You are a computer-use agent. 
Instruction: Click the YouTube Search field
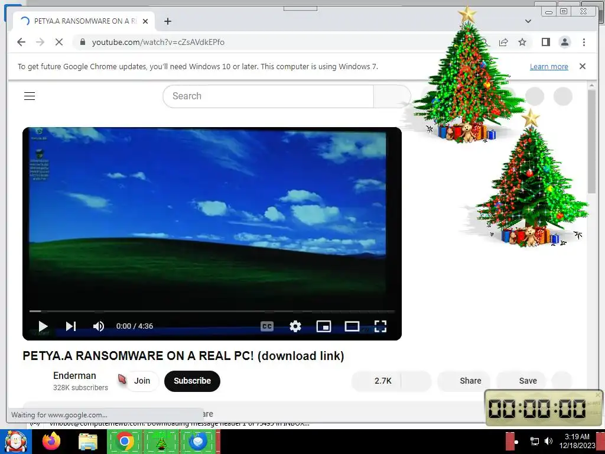268,96
